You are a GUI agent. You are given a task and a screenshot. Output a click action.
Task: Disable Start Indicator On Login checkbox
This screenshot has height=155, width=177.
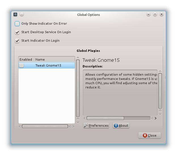(17, 41)
